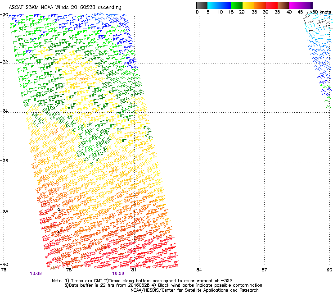Click the '-40' latitude axis label
Screen dimensions: 333x293
[x=4, y=264]
